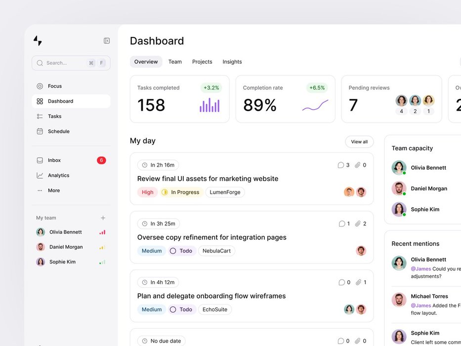This screenshot has height=346, width=461.
Task: Click comment icon on Review final UI task
Action: 340,165
